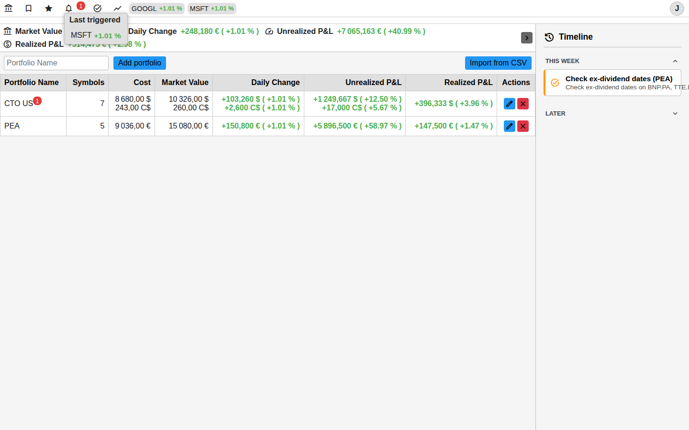Click the Realized P&L dollar icon
Screen dimensions: 689x430
tap(8, 44)
